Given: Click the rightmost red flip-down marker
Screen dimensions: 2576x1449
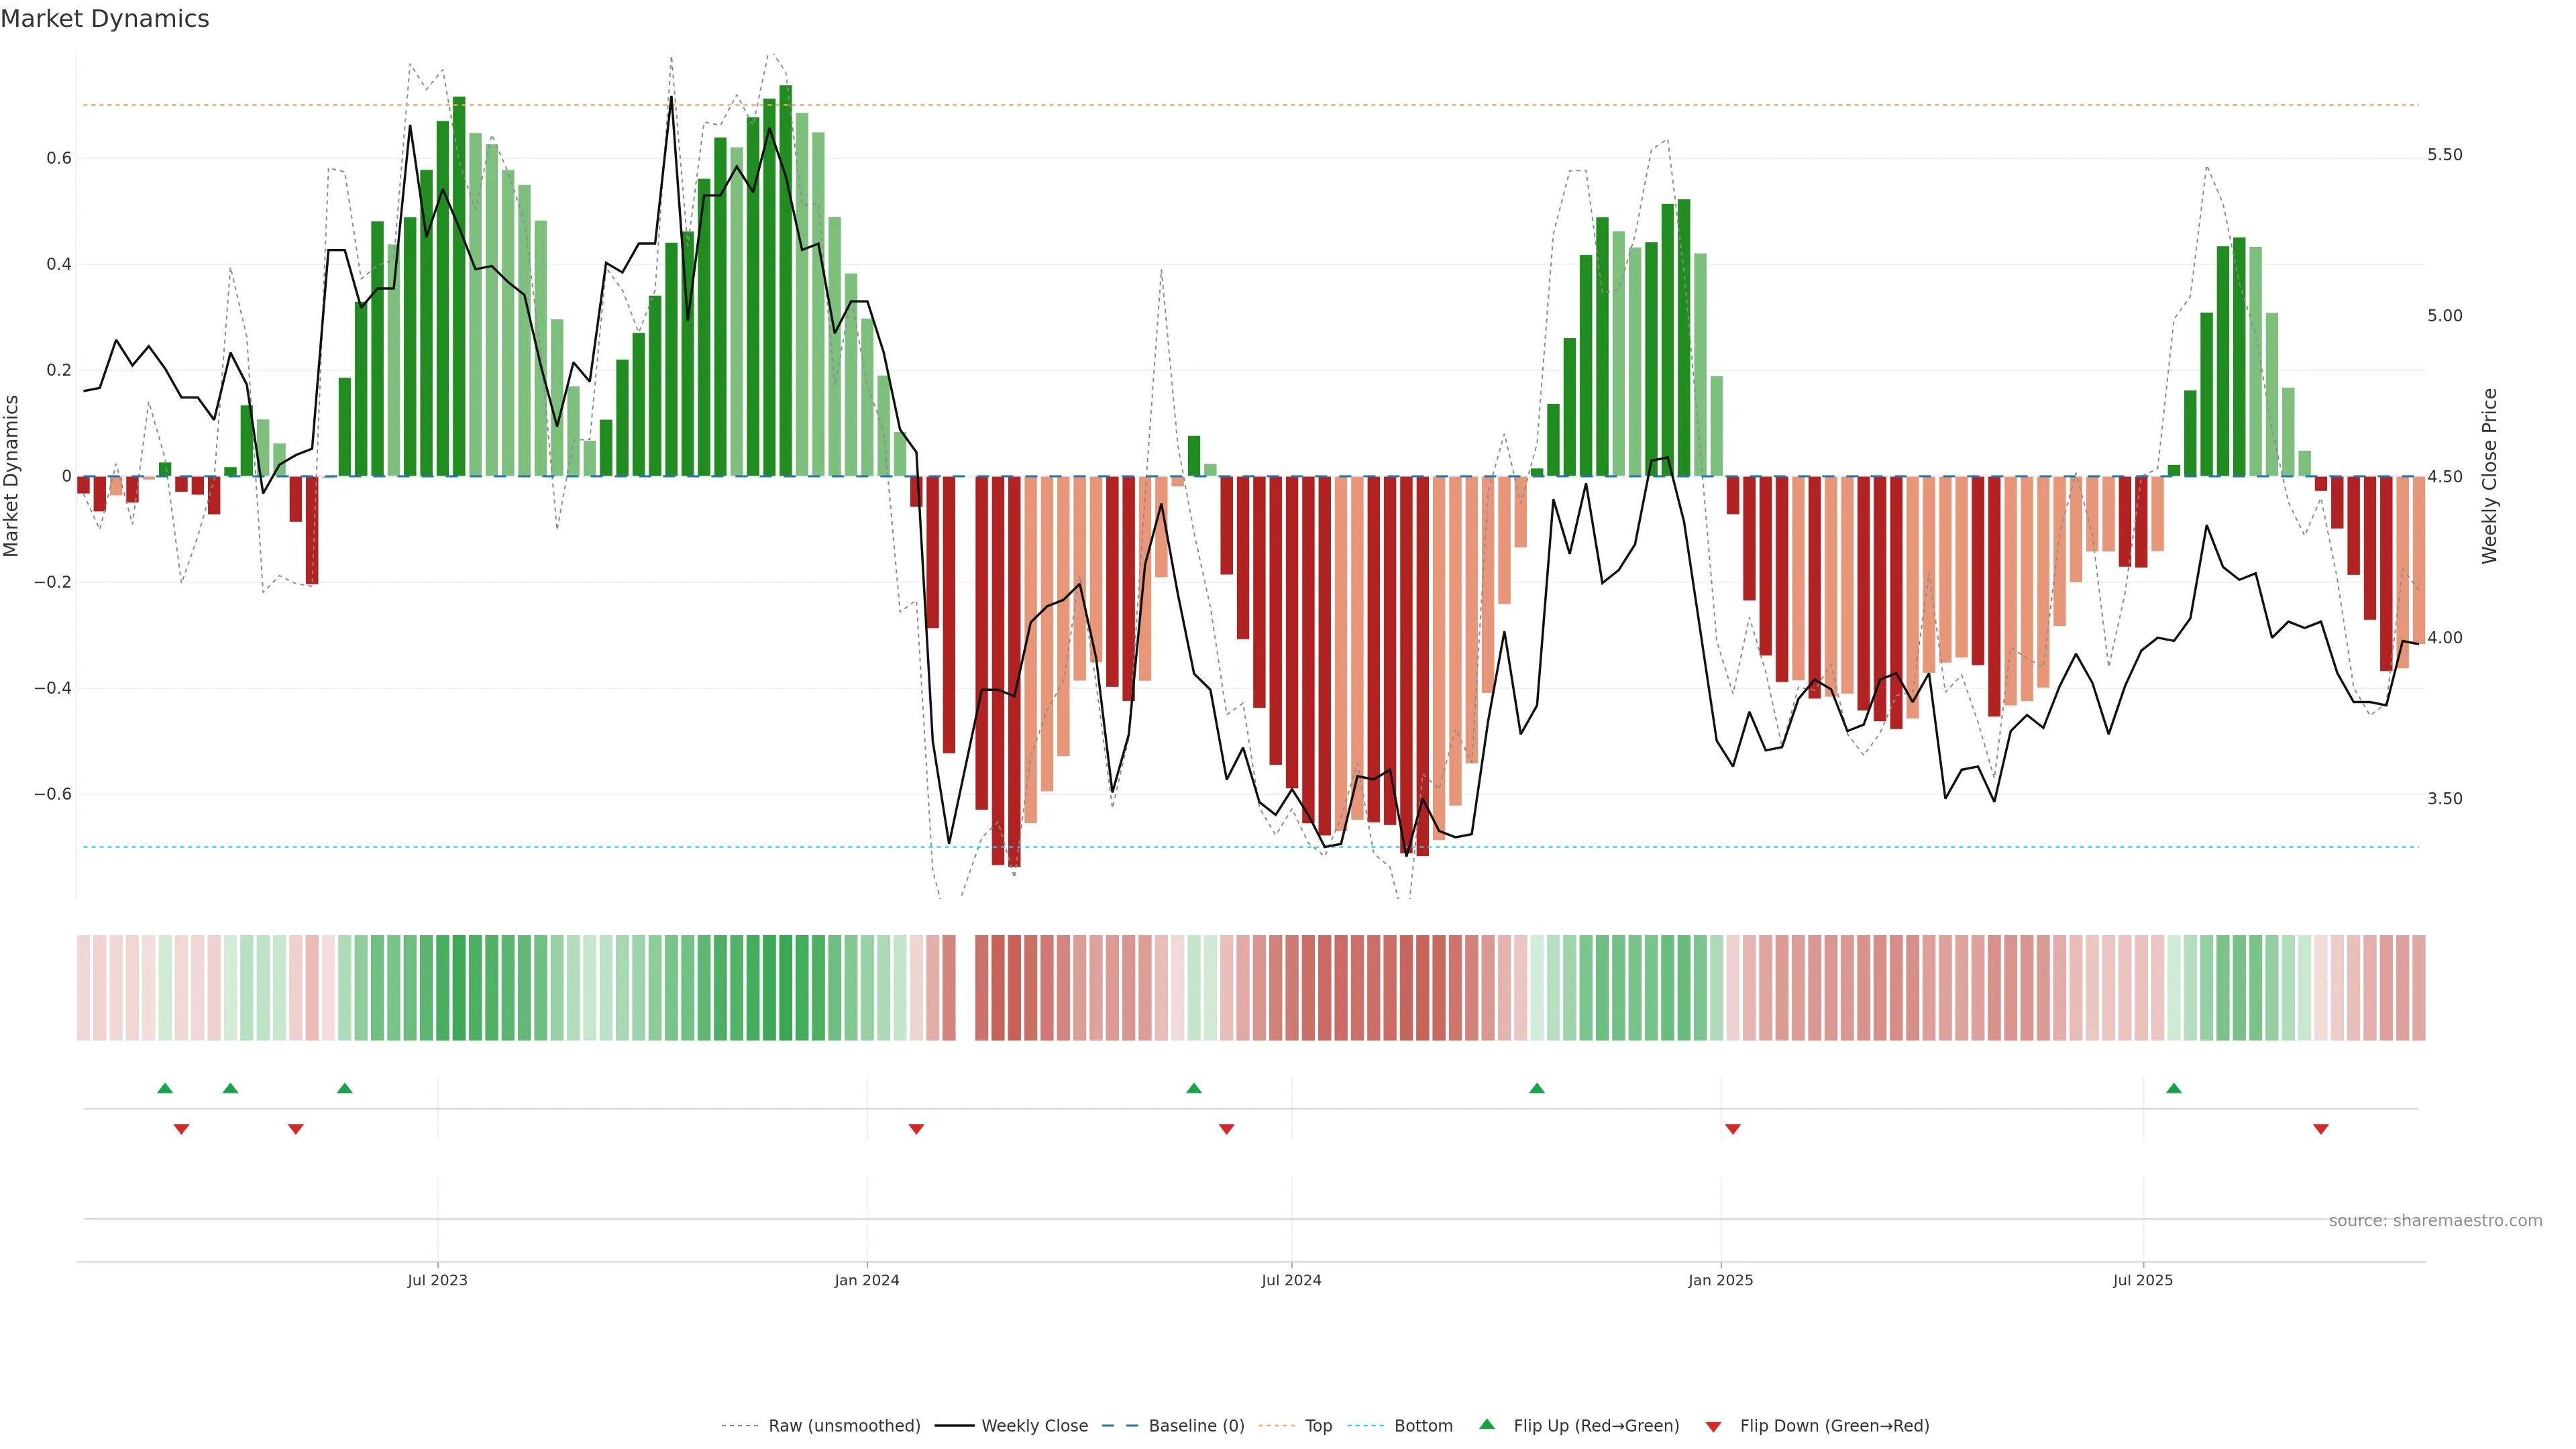Looking at the screenshot, I should pyautogui.click(x=2321, y=1129).
